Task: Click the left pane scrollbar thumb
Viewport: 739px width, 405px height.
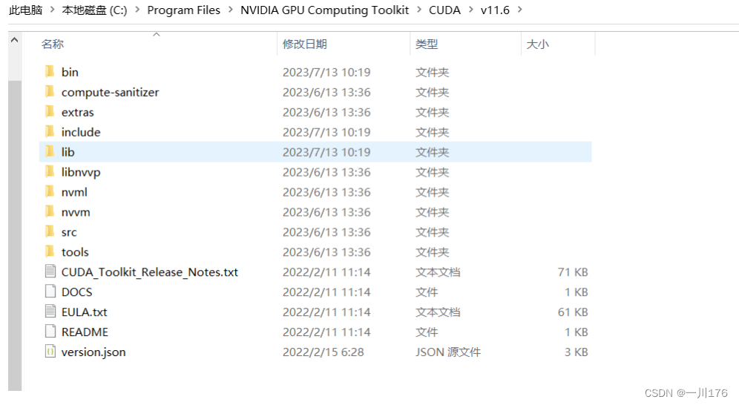Action: tap(15, 235)
